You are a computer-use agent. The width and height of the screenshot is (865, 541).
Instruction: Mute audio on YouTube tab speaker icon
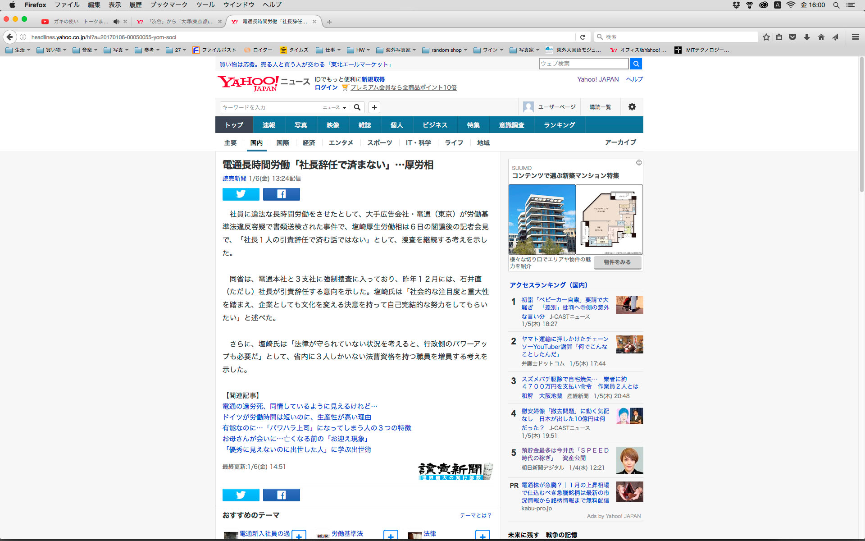click(x=116, y=22)
